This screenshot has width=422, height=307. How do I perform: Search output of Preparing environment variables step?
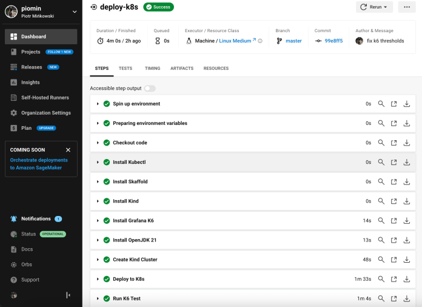(x=381, y=123)
